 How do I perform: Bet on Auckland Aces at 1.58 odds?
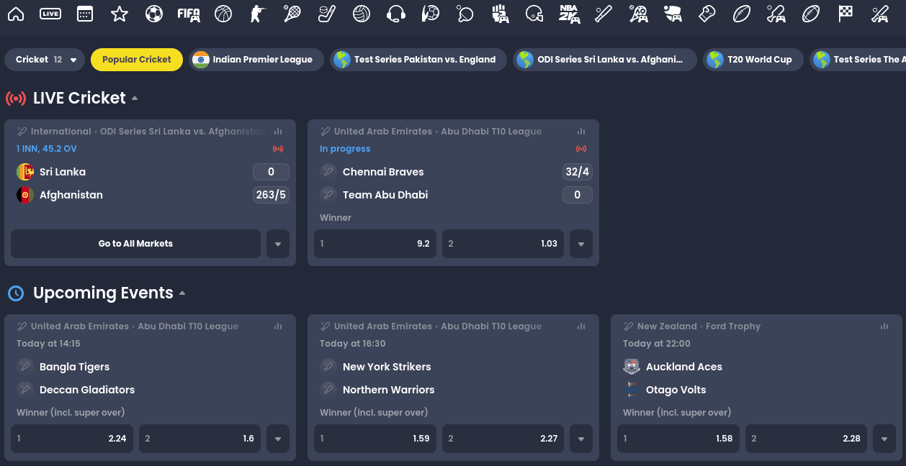click(x=678, y=439)
